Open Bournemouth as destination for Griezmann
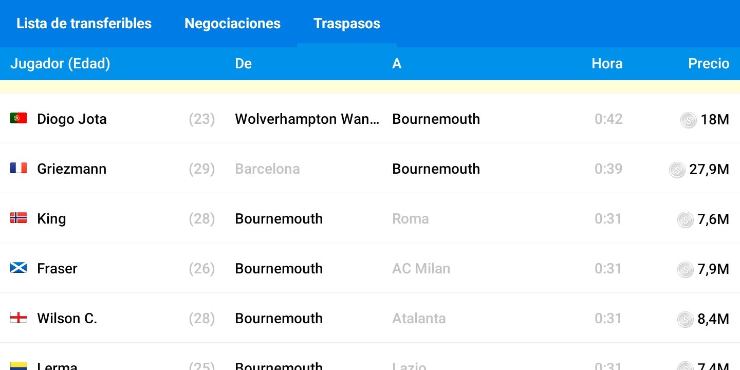This screenshot has width=740, height=370. (436, 169)
